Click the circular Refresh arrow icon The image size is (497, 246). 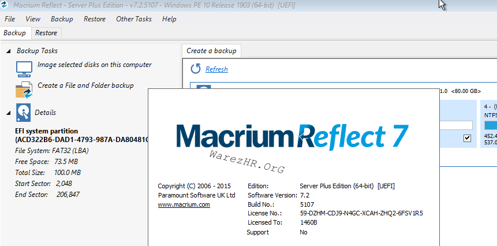click(x=196, y=69)
